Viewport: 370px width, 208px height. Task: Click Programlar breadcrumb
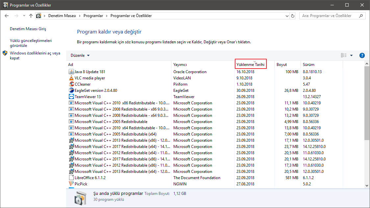click(93, 16)
